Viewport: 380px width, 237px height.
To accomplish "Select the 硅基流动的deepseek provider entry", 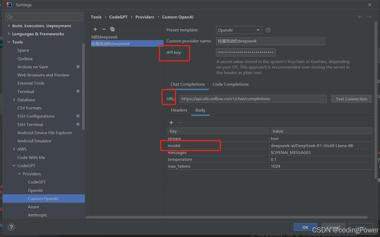I will point(127,43).
